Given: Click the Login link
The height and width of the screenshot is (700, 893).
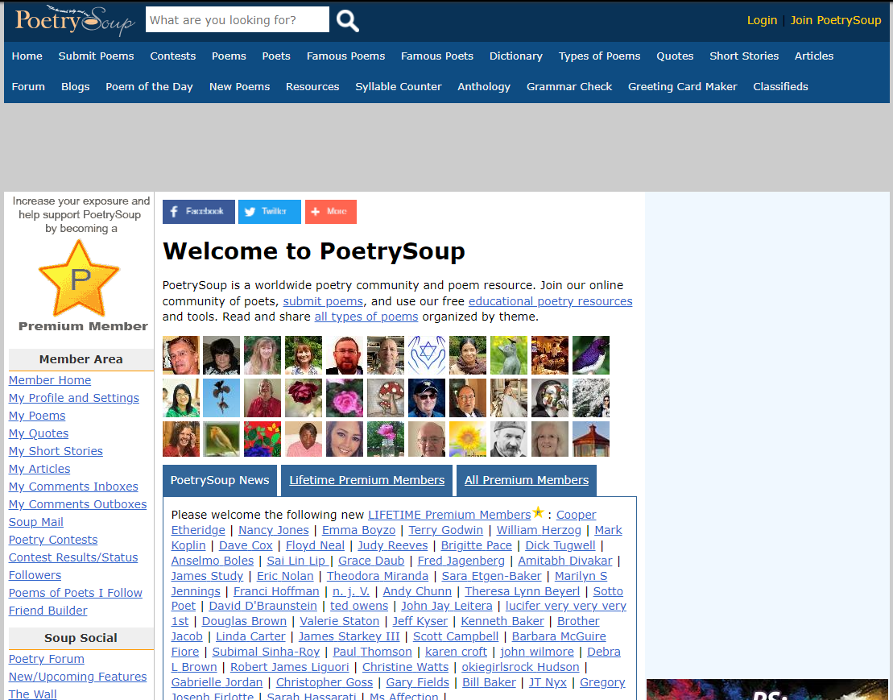Looking at the screenshot, I should point(762,20).
